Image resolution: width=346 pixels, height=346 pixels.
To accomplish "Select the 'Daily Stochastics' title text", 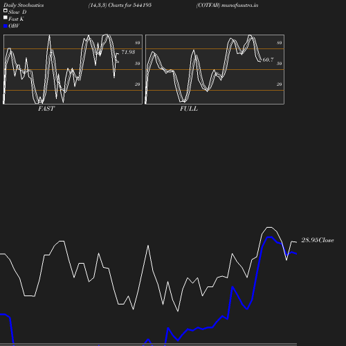I will click(x=24, y=6).
